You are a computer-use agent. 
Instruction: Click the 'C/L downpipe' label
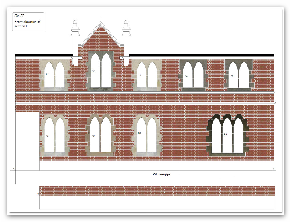click(x=161, y=174)
